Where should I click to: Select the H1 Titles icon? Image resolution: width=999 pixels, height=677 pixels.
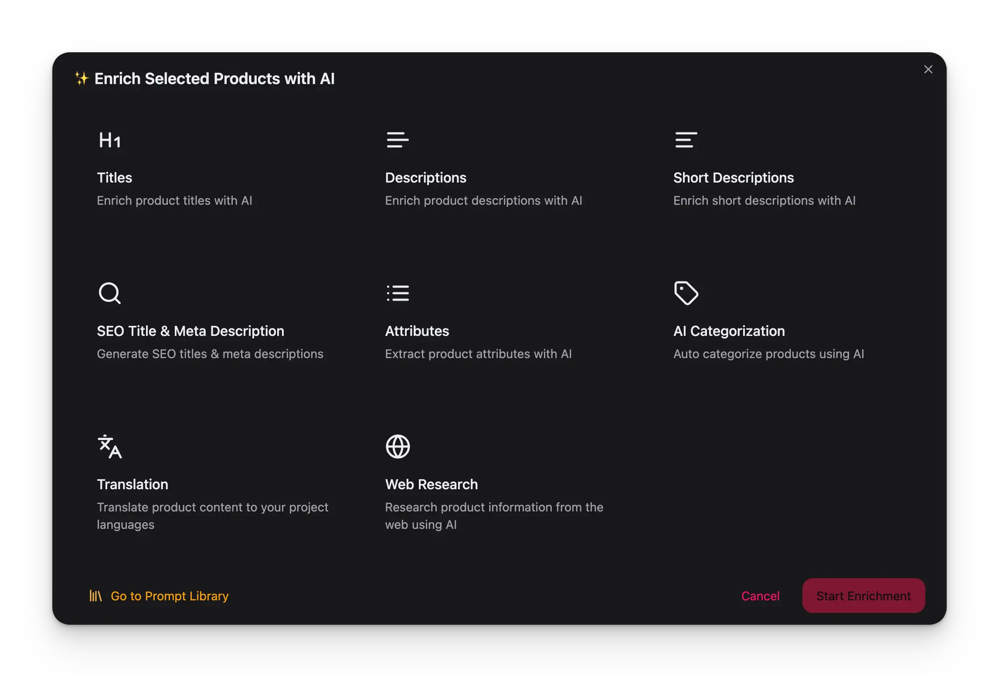point(110,140)
